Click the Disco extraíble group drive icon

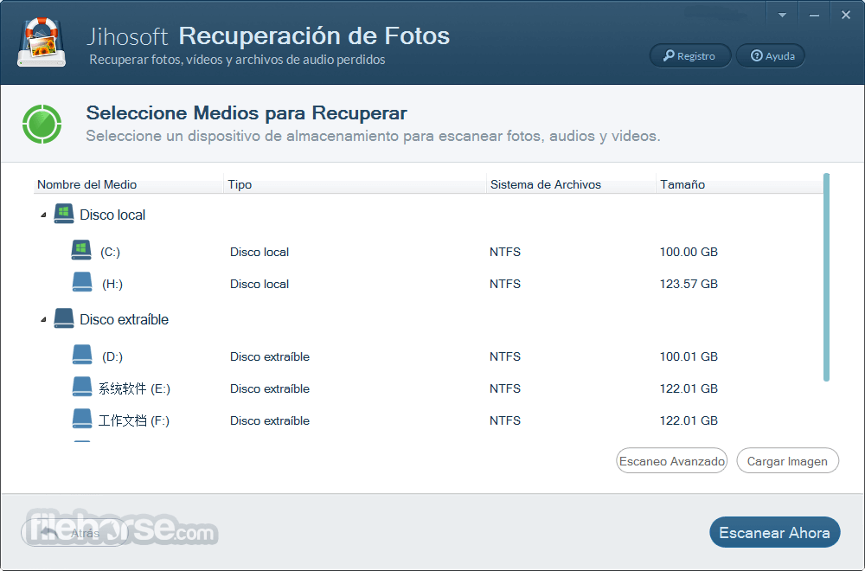64,318
